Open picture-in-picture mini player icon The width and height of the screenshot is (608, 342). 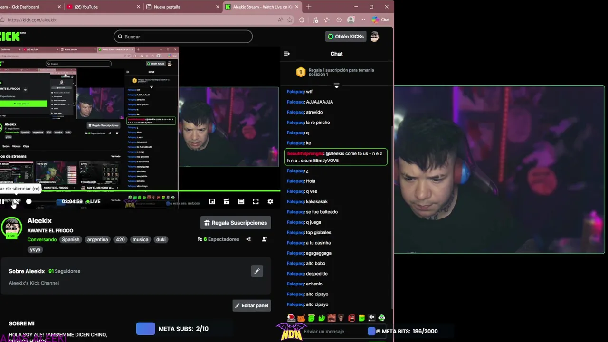(x=212, y=201)
